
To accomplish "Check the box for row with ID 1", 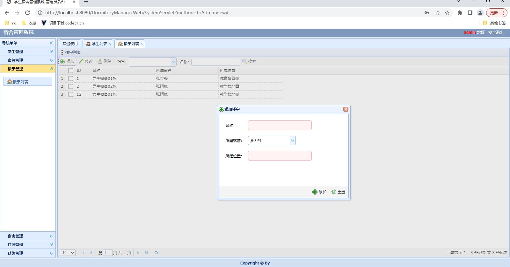I will coord(71,79).
